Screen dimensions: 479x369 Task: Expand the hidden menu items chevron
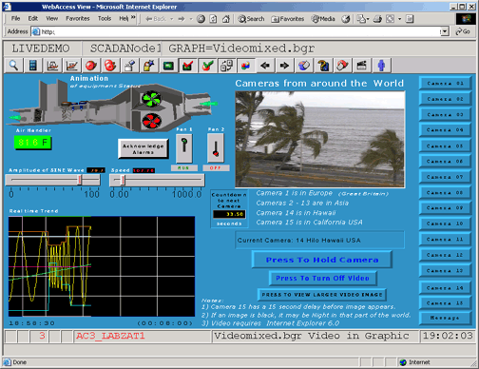click(133, 18)
